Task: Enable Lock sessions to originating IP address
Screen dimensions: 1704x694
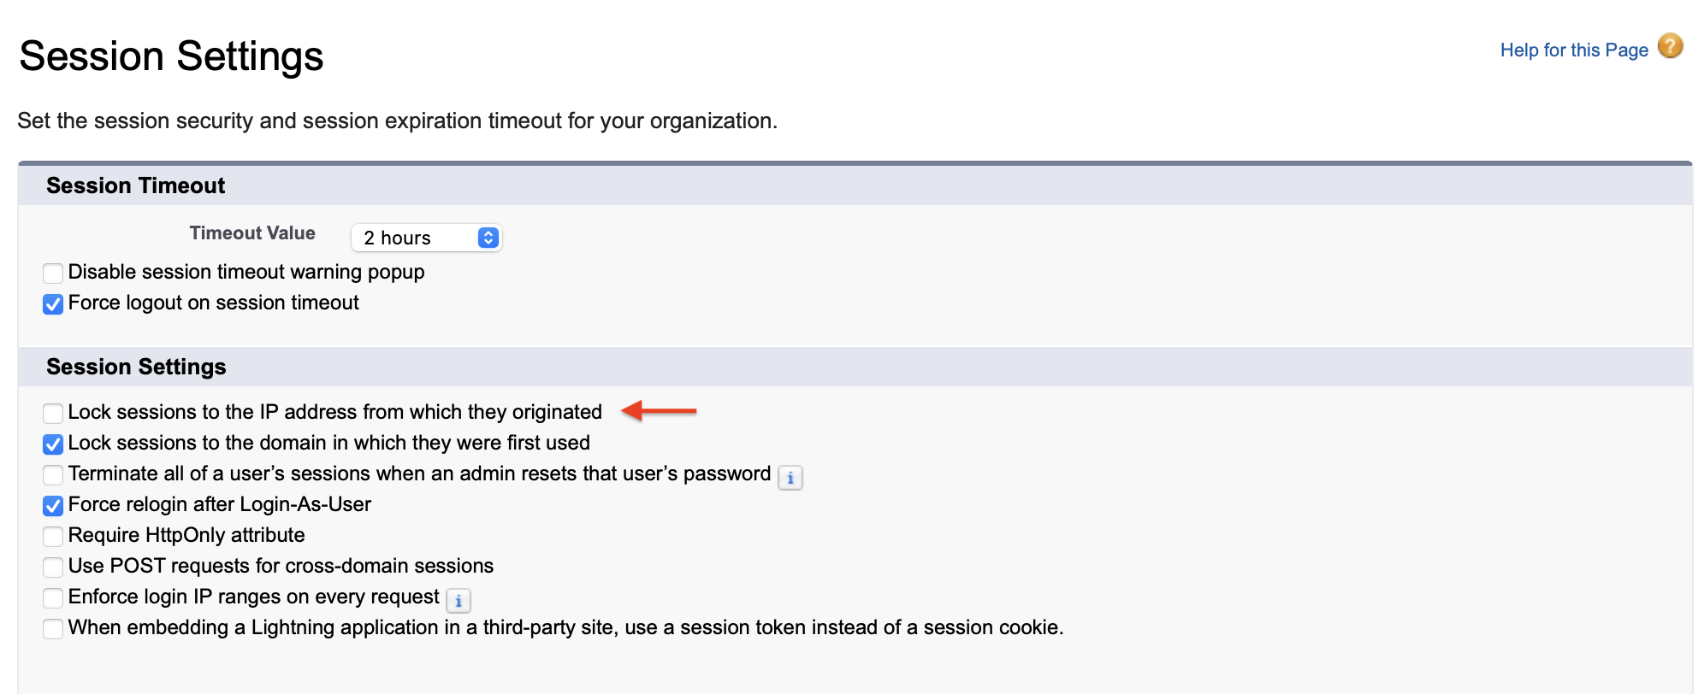Action: coord(52,413)
